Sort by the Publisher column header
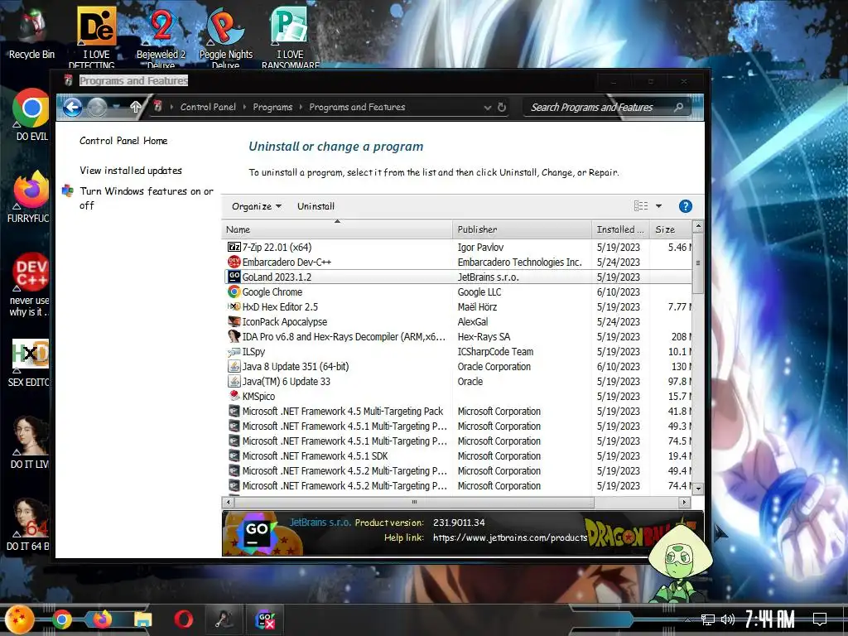This screenshot has height=636, width=848. [x=522, y=229]
